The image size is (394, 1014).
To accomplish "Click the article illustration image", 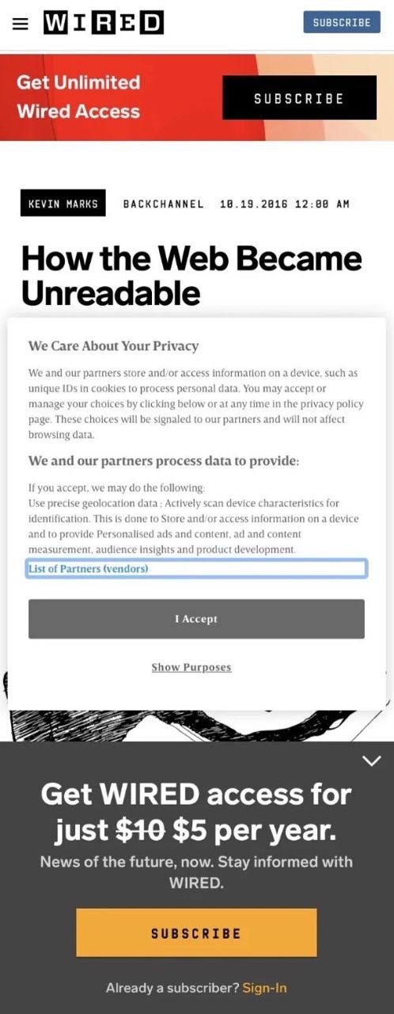I will pos(196,725).
